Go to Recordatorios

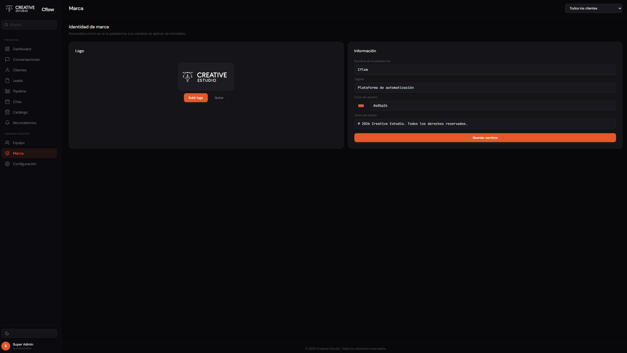tap(29, 123)
